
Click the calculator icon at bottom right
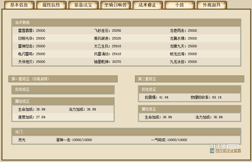coord(212,150)
